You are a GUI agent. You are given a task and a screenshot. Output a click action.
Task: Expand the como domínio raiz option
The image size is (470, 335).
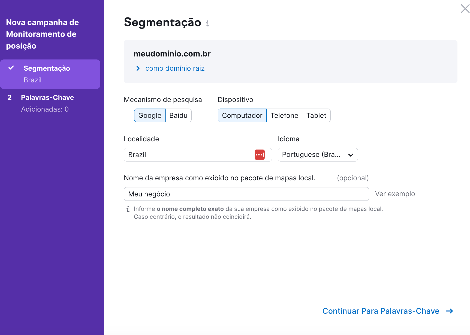tap(175, 68)
